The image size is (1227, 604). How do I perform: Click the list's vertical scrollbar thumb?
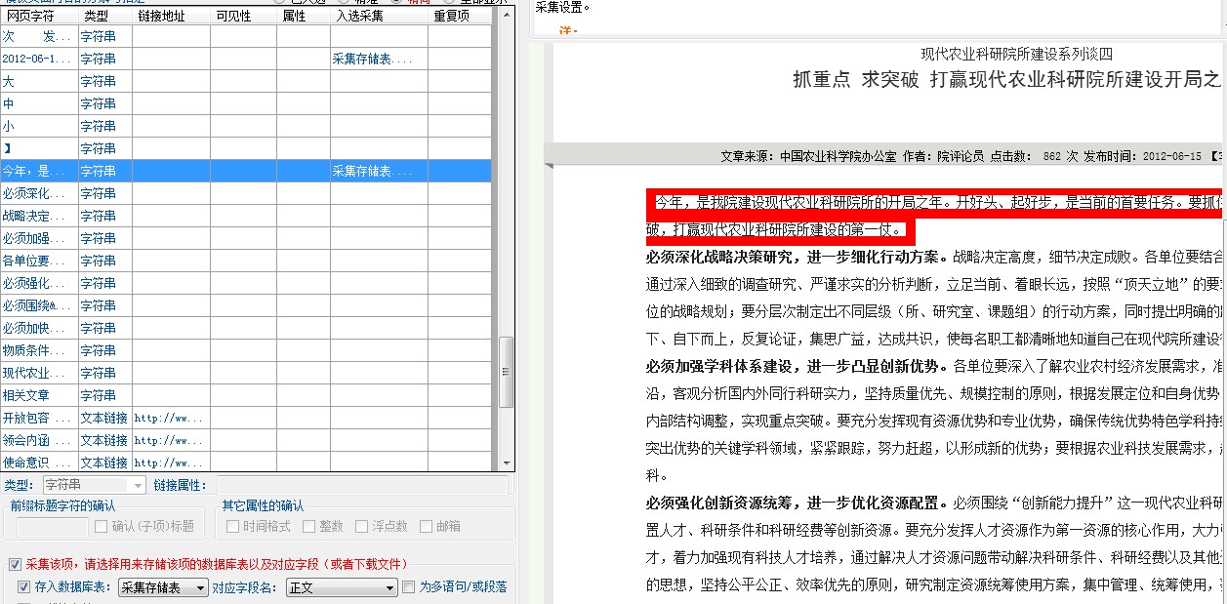click(507, 372)
